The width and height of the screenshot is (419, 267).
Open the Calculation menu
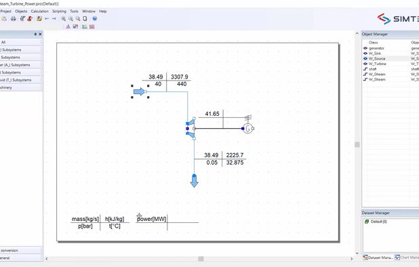point(40,12)
